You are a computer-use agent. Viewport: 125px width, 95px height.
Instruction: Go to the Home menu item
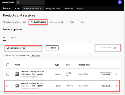click(17, 9)
